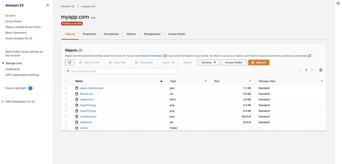This screenshot has height=164, width=342.
Task: Click Amazon S3 breadcrumb link
Action: pos(68,6)
